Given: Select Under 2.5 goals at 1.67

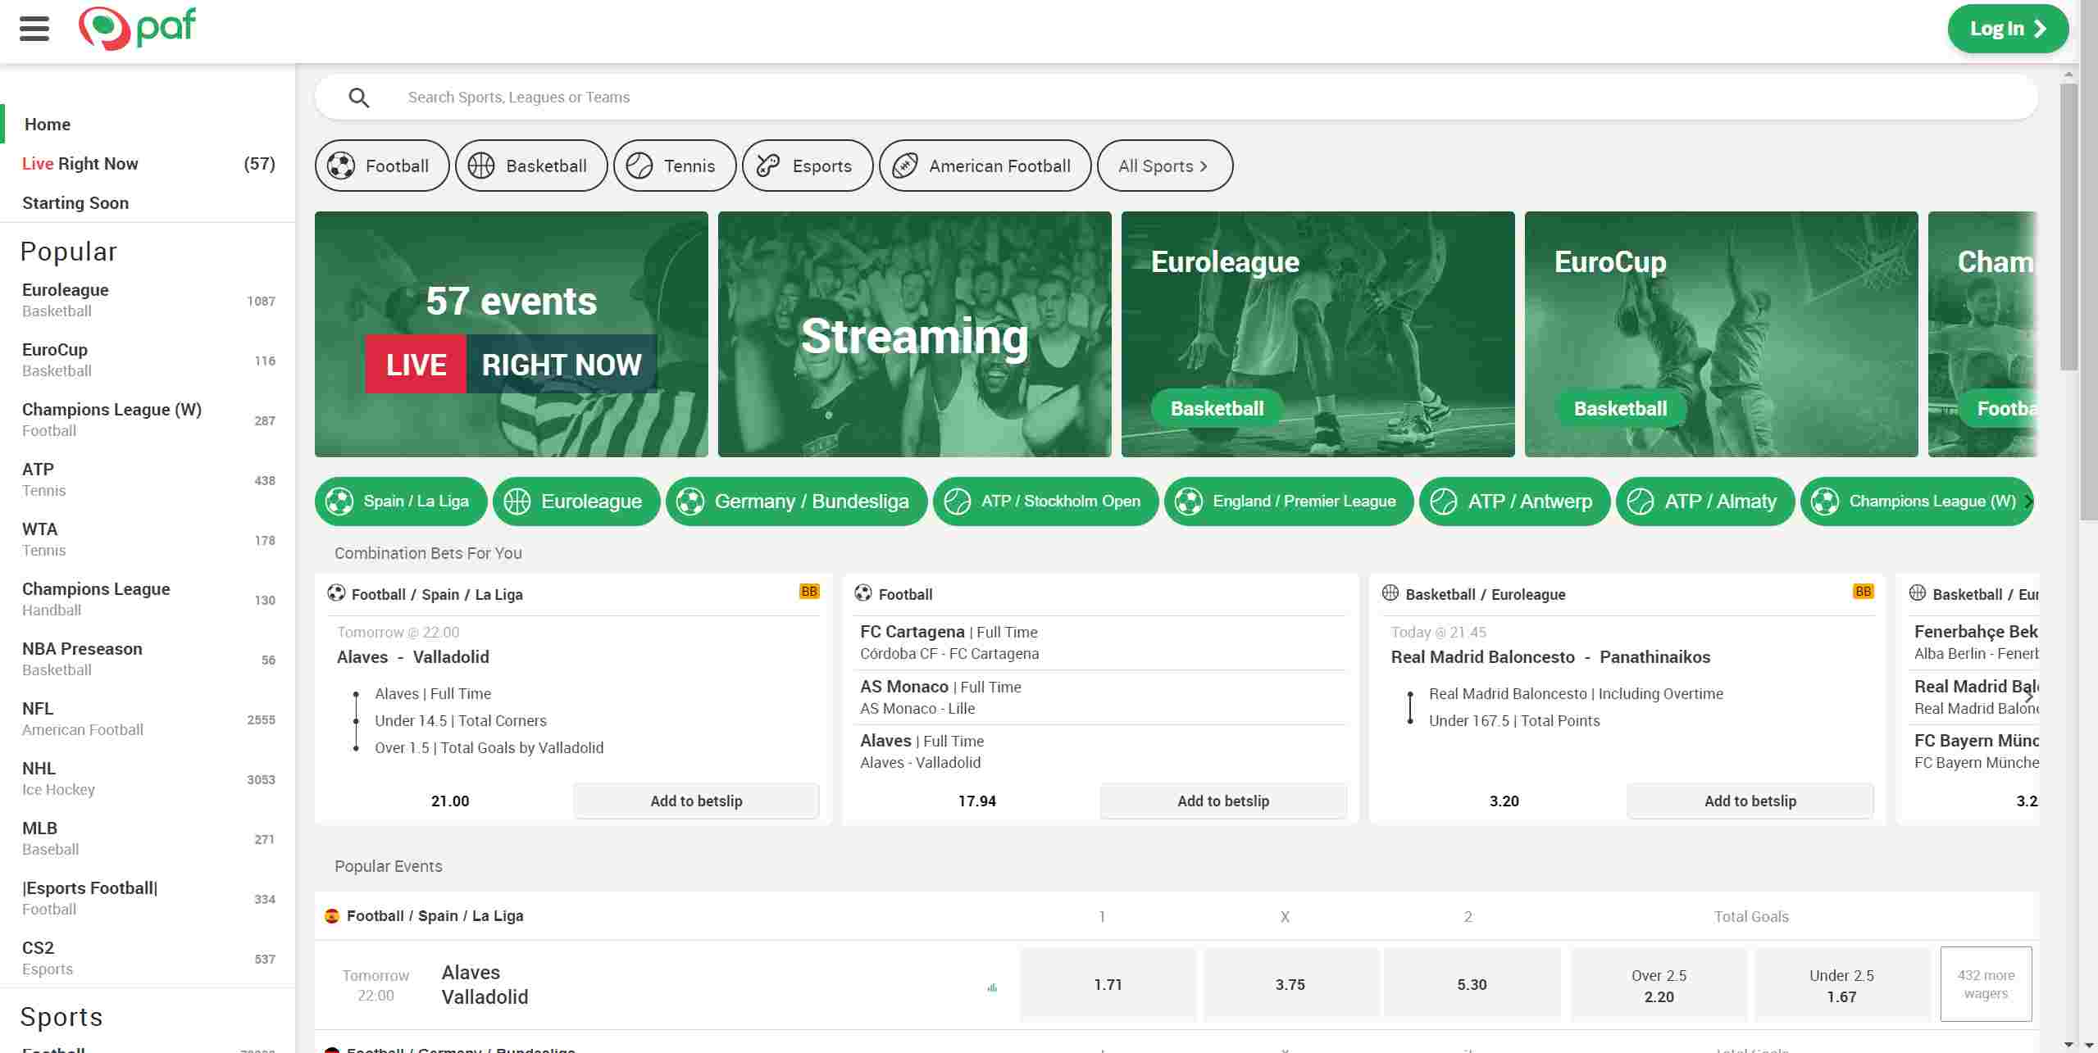Looking at the screenshot, I should [x=1841, y=984].
